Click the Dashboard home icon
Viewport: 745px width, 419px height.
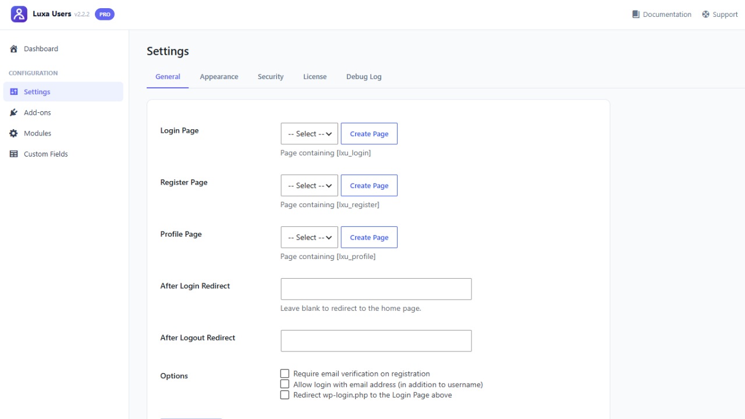(14, 49)
